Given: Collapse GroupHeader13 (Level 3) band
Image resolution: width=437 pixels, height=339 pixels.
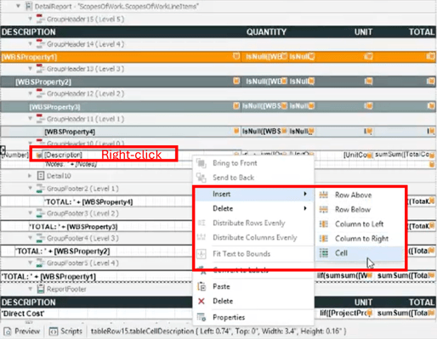Looking at the screenshot, I should point(30,69).
